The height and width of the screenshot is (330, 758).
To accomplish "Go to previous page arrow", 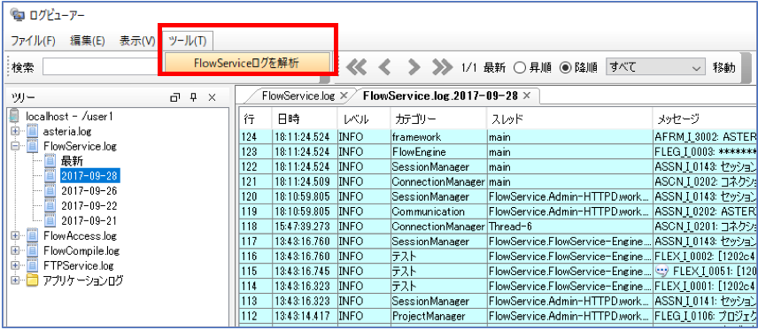I will click(384, 67).
